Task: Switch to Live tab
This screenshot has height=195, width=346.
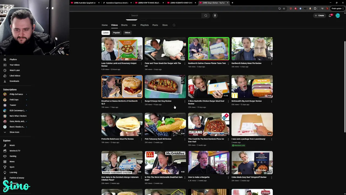Action: click(134, 25)
